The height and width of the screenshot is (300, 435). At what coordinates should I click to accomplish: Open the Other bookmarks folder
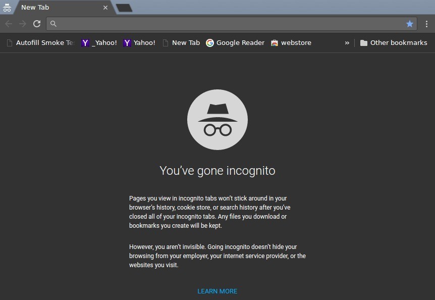pyautogui.click(x=394, y=42)
